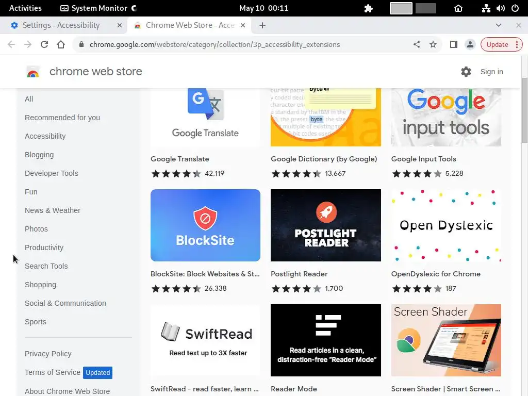Click the address bar URL field
The image size is (528, 396).
click(214, 44)
